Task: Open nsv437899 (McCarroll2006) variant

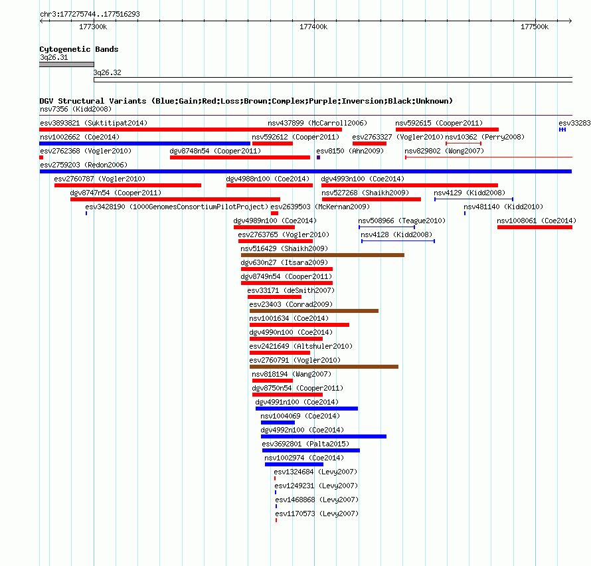Action: point(317,123)
